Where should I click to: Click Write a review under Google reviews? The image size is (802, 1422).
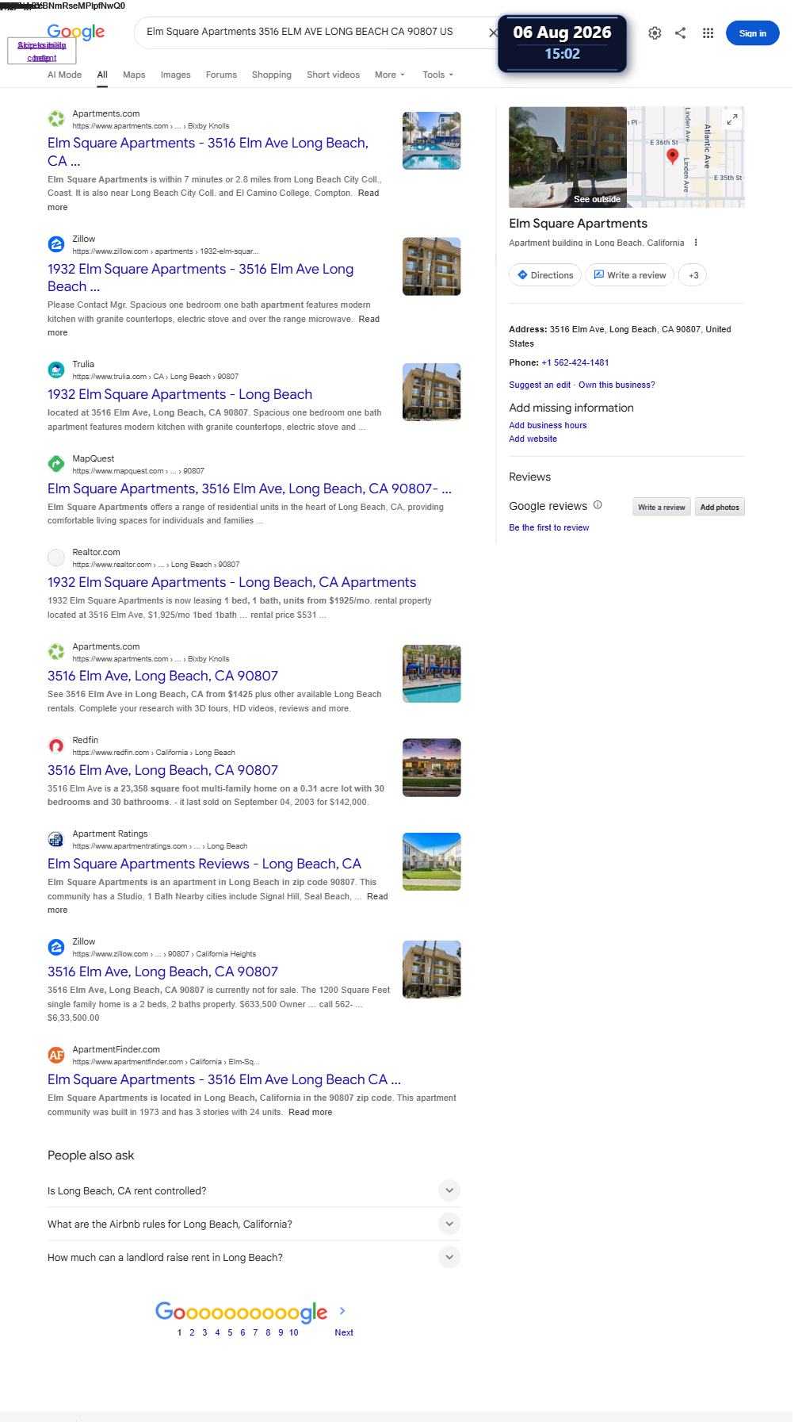click(x=661, y=507)
